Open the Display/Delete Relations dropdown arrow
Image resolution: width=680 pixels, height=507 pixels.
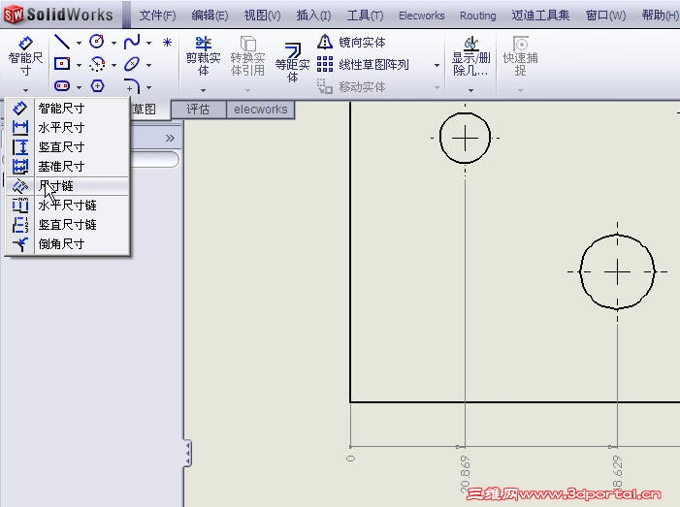point(471,90)
